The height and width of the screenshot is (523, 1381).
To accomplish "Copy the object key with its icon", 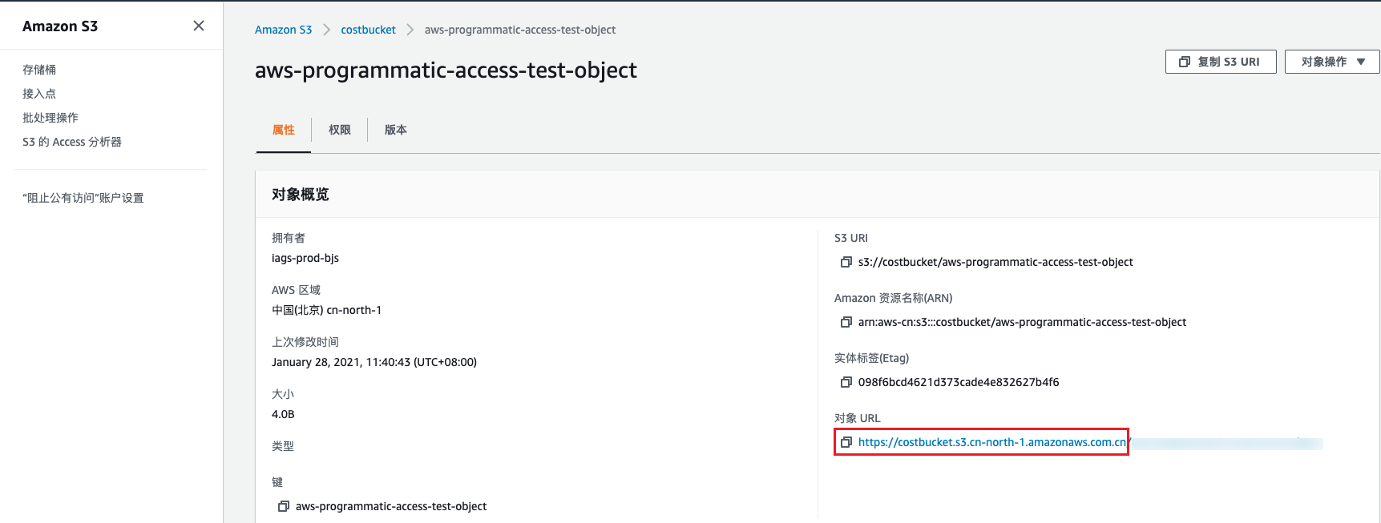I will (283, 506).
